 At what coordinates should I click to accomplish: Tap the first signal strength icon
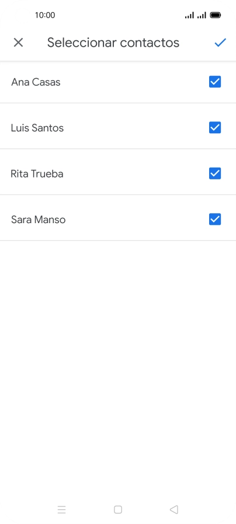pos(189,15)
